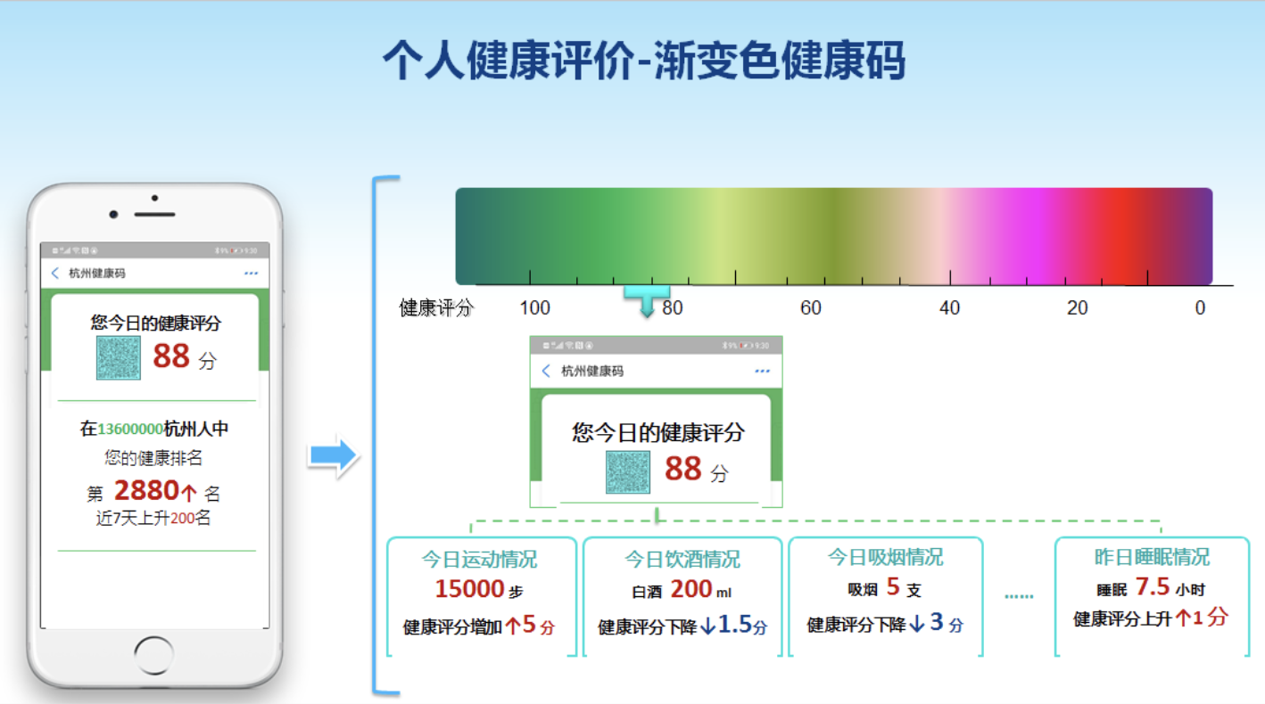Click the 88 score in the enlarged screenshot
The height and width of the screenshot is (704, 1265).
(683, 469)
